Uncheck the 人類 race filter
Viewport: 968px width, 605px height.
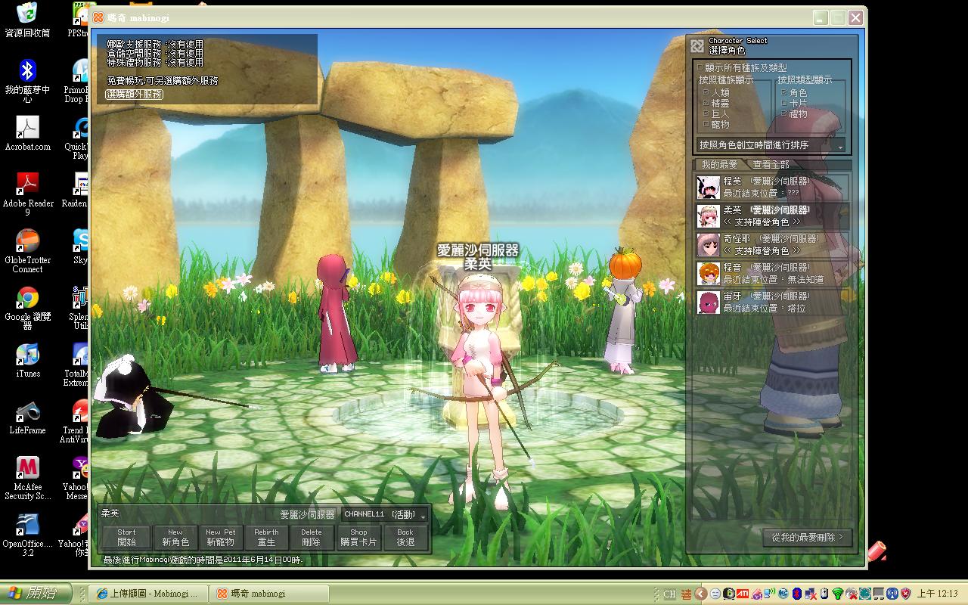706,92
